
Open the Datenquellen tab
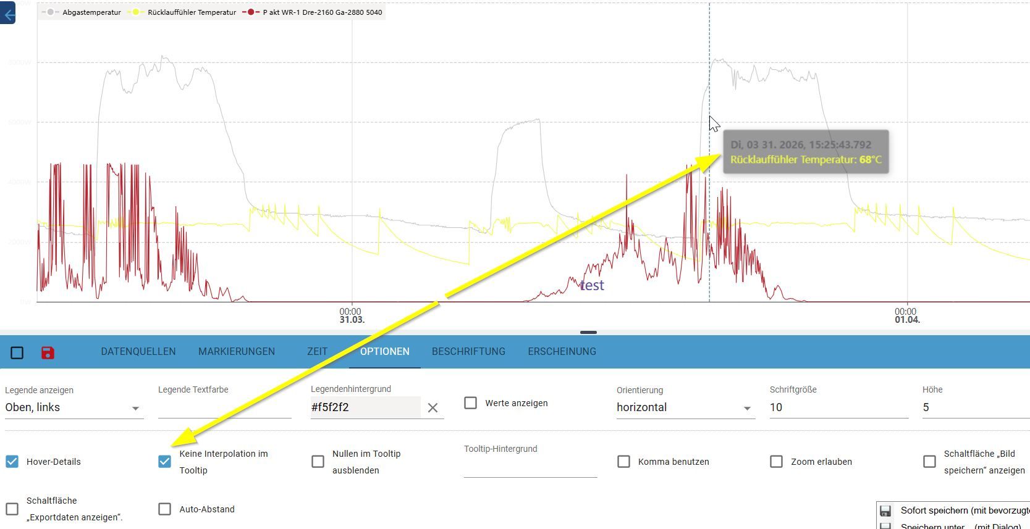(138, 351)
